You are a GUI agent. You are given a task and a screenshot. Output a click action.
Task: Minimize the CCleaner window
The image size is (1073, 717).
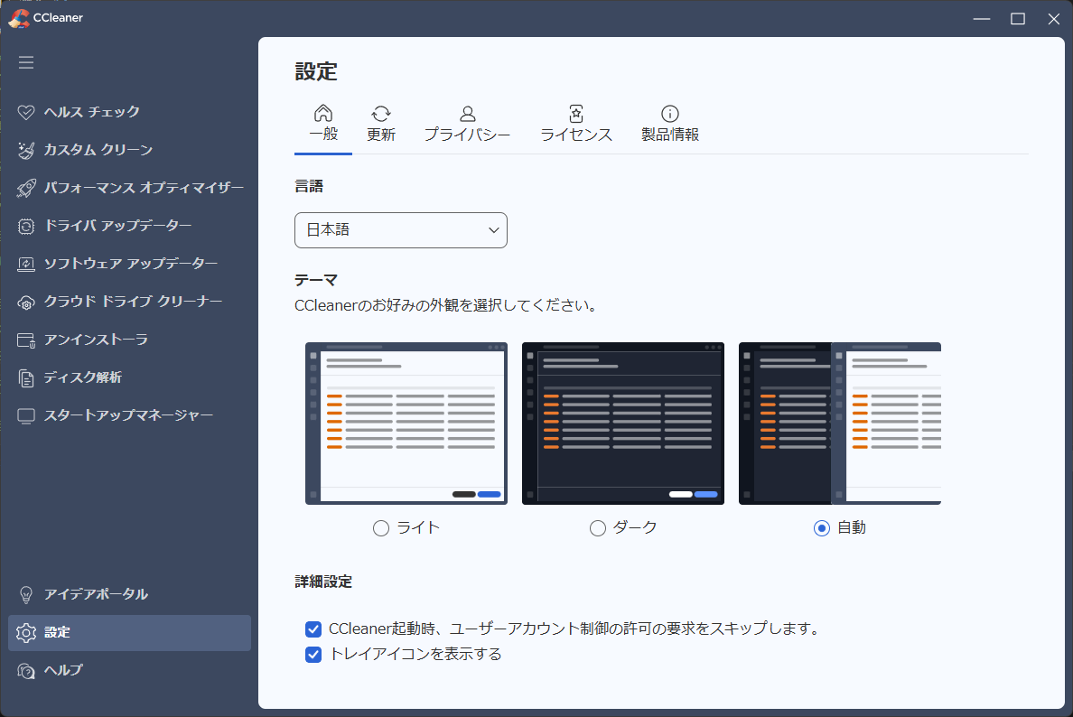[x=982, y=18]
